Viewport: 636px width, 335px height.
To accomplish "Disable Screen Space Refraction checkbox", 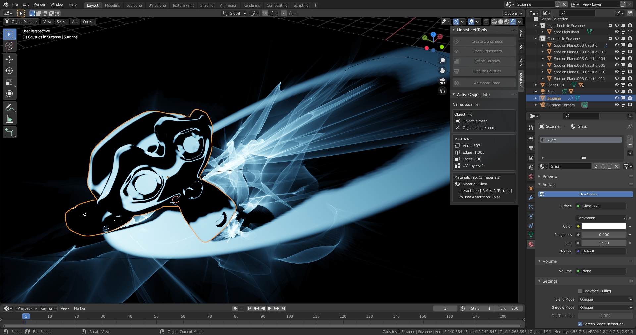I will pyautogui.click(x=580, y=324).
